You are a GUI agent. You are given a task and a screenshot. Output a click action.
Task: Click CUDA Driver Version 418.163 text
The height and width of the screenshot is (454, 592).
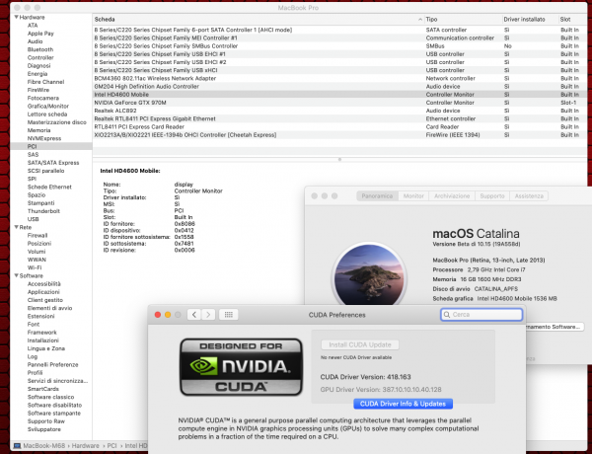pyautogui.click(x=365, y=377)
